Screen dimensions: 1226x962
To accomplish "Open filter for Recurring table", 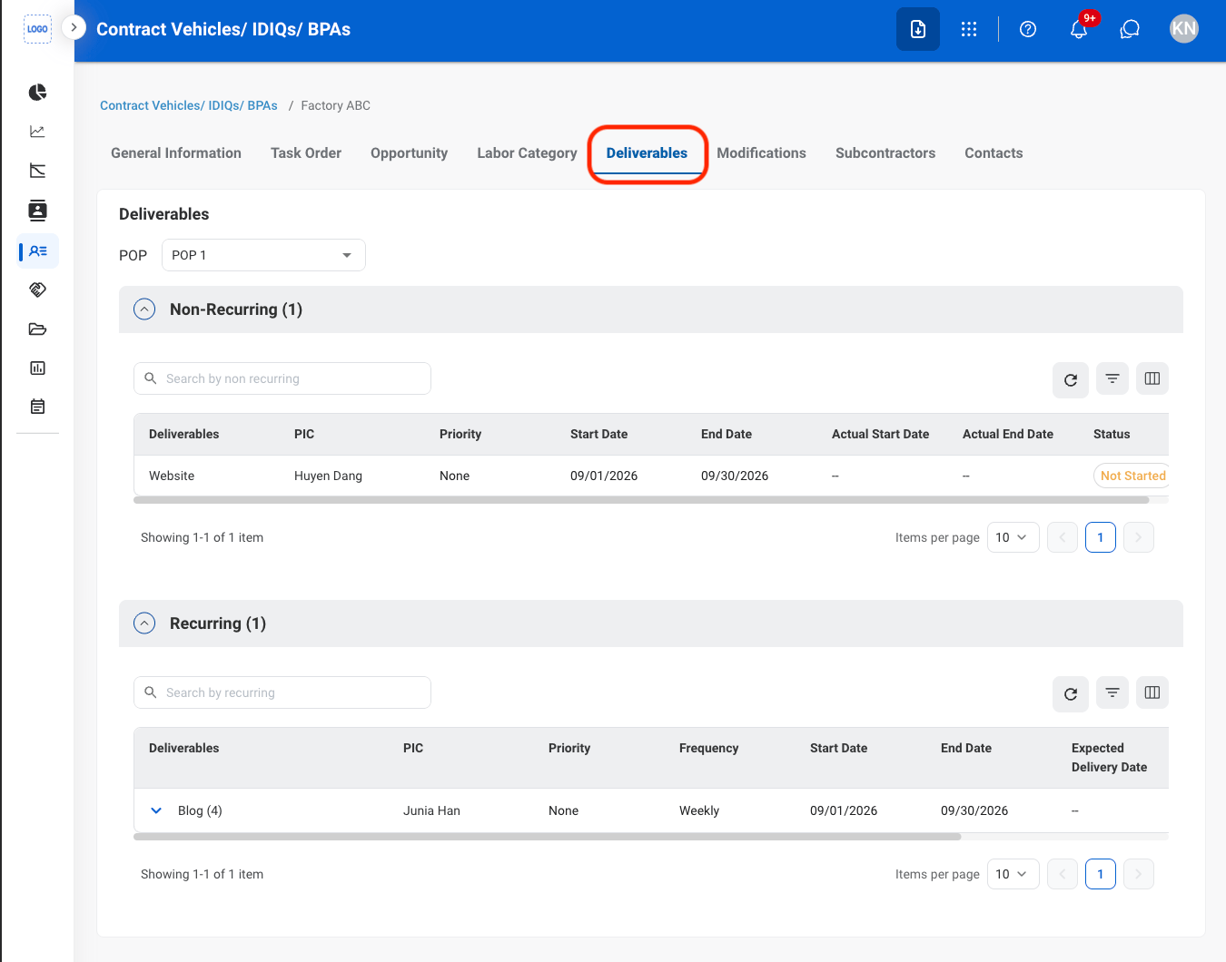I will pos(1112,692).
